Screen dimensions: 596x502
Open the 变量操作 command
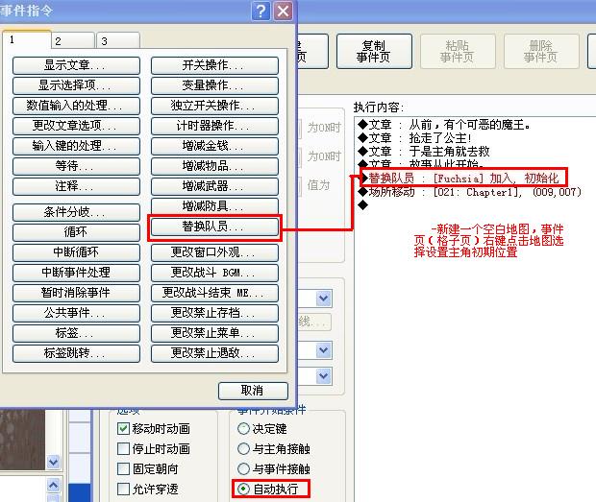click(x=214, y=85)
